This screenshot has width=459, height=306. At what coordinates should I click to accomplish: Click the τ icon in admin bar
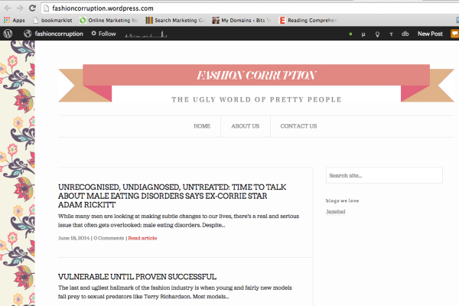pyautogui.click(x=391, y=34)
